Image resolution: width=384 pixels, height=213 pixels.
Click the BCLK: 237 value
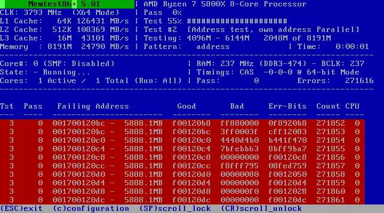pos(342,63)
